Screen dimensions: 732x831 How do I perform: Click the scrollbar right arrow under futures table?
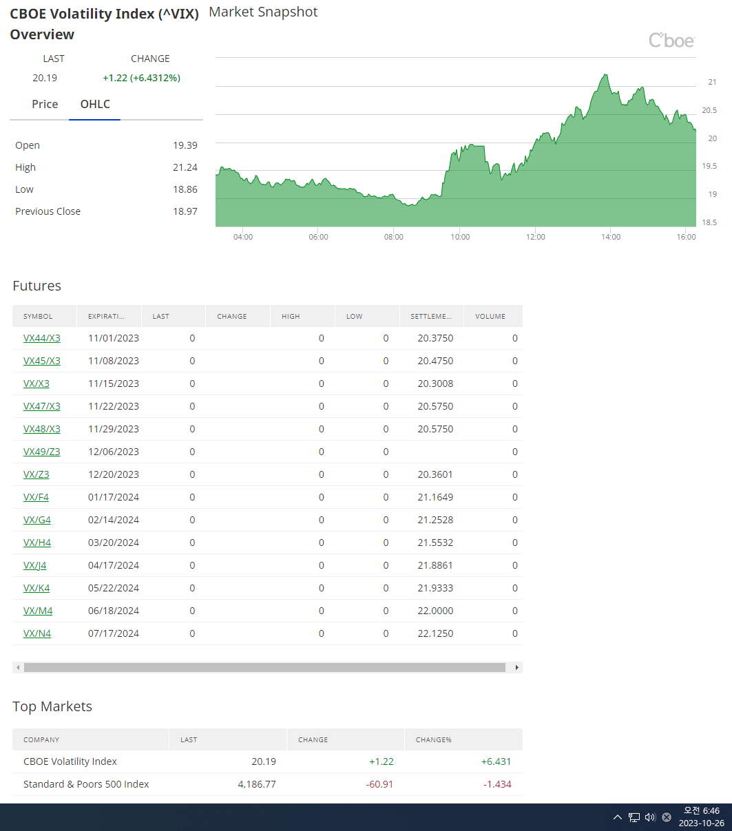(x=517, y=667)
